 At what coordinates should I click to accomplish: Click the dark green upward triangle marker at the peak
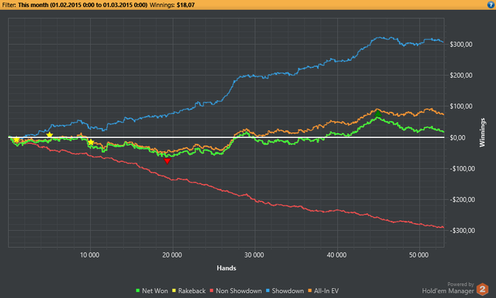point(378,113)
